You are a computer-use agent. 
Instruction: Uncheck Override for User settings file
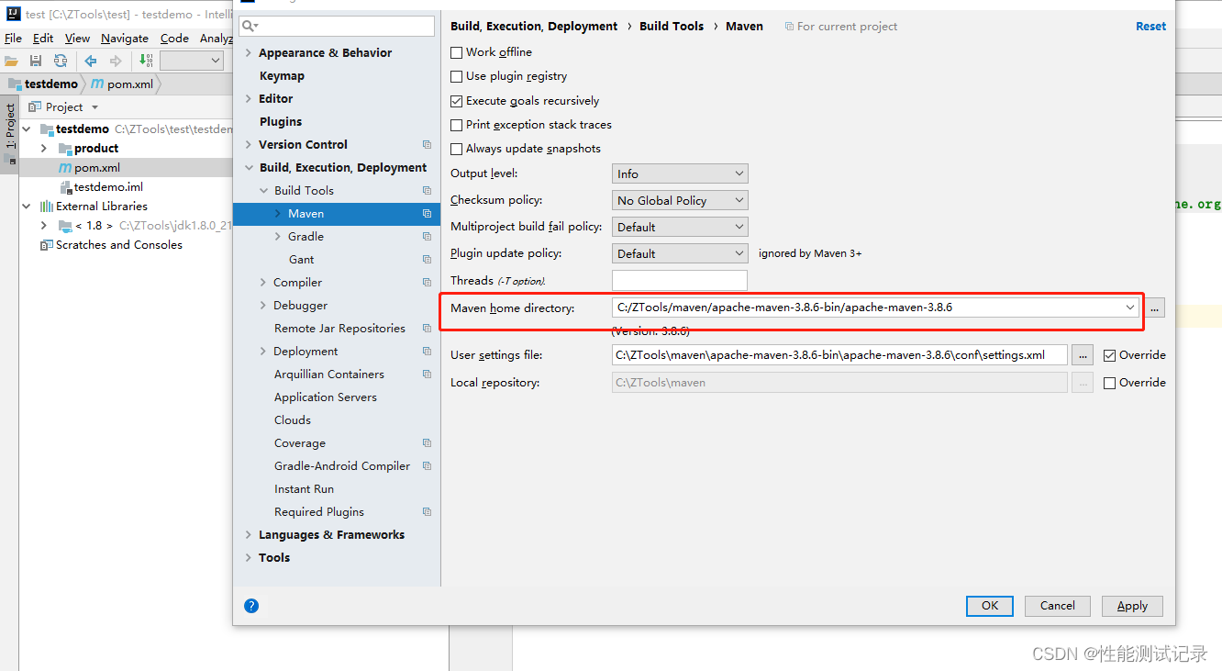click(1110, 355)
